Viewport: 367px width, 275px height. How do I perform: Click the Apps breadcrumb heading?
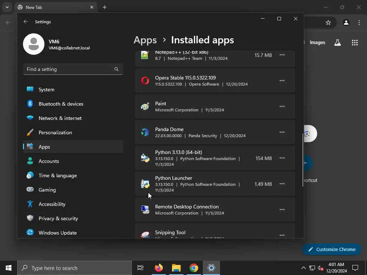pyautogui.click(x=145, y=40)
